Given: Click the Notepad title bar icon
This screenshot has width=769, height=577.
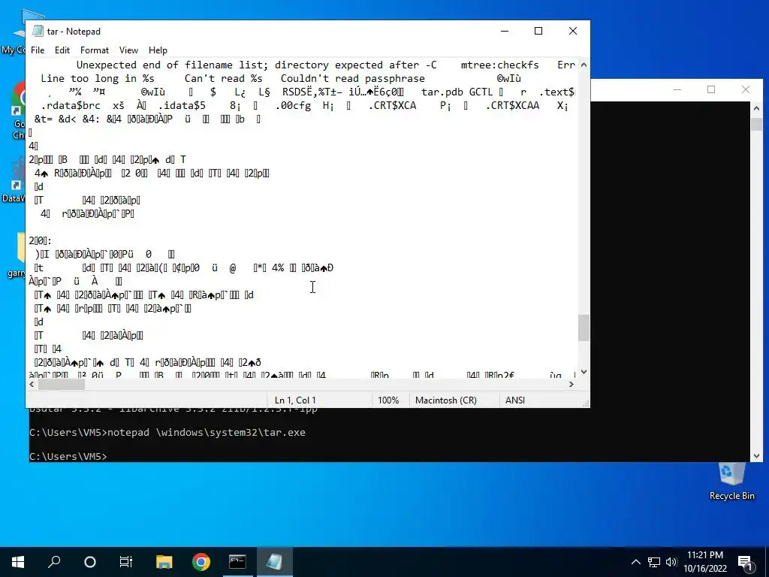Looking at the screenshot, I should click(38, 31).
